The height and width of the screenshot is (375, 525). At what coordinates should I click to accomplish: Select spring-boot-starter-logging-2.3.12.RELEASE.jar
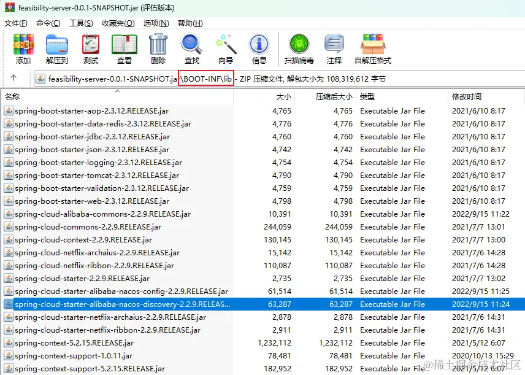point(98,163)
